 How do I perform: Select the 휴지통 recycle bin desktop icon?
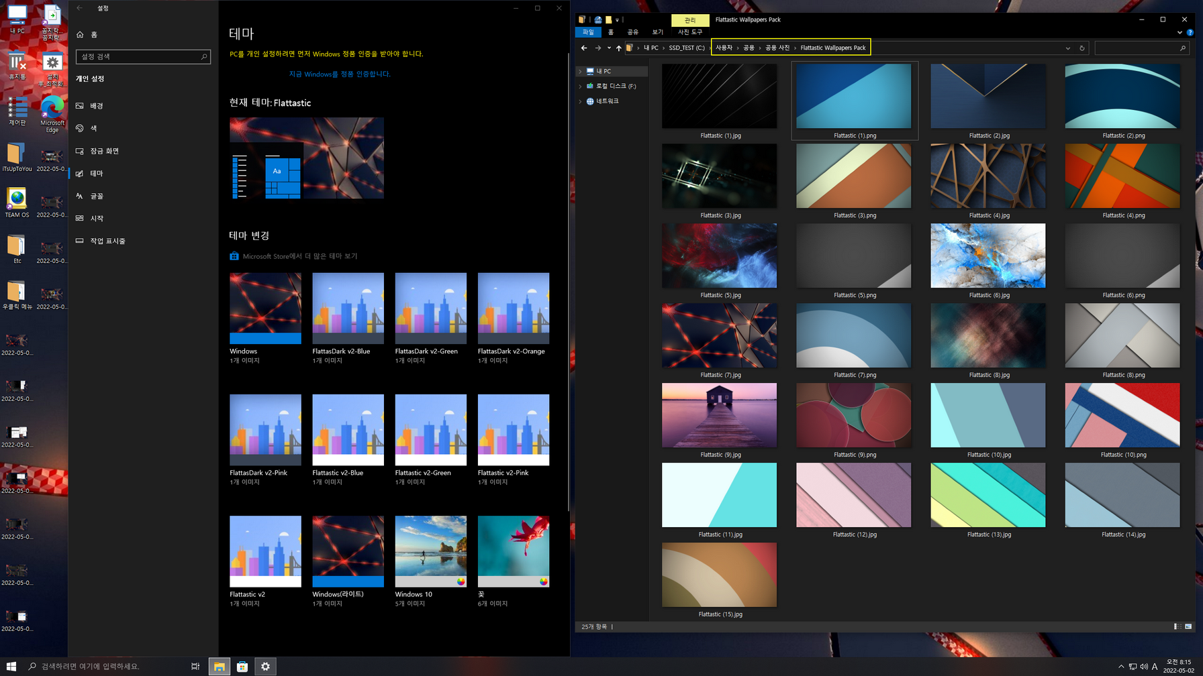17,66
